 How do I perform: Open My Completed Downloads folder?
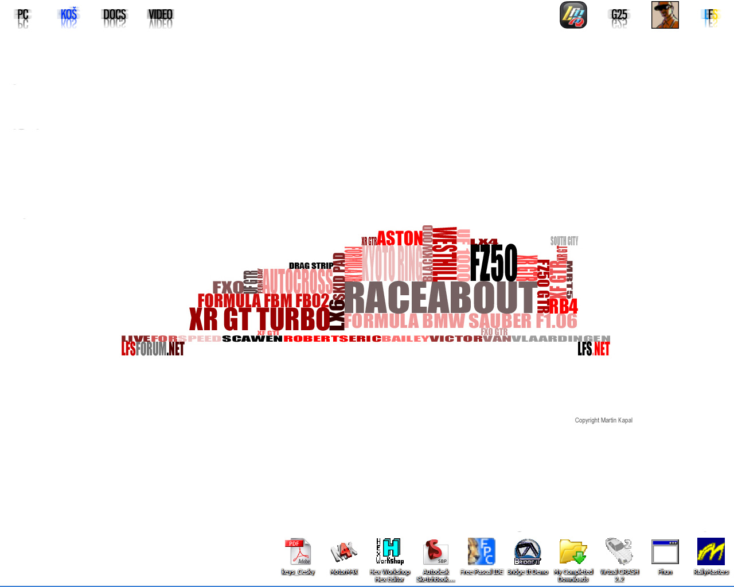click(573, 560)
